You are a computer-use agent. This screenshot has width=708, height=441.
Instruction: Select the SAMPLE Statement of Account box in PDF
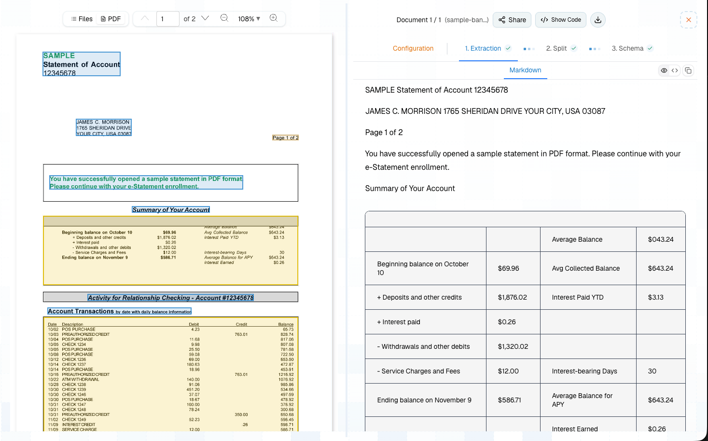(82, 64)
